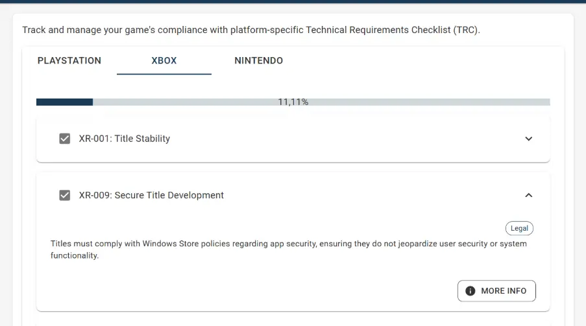Toggle the XR-001 Title Stability checkbox

click(x=65, y=139)
